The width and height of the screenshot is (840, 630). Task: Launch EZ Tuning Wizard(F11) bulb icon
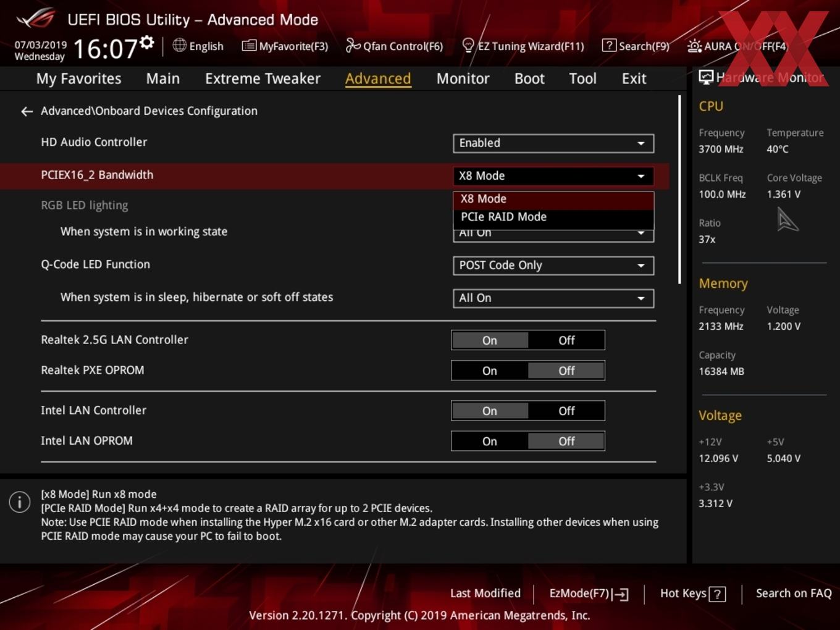click(468, 45)
